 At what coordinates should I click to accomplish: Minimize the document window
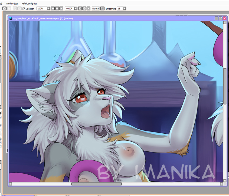[217, 18]
